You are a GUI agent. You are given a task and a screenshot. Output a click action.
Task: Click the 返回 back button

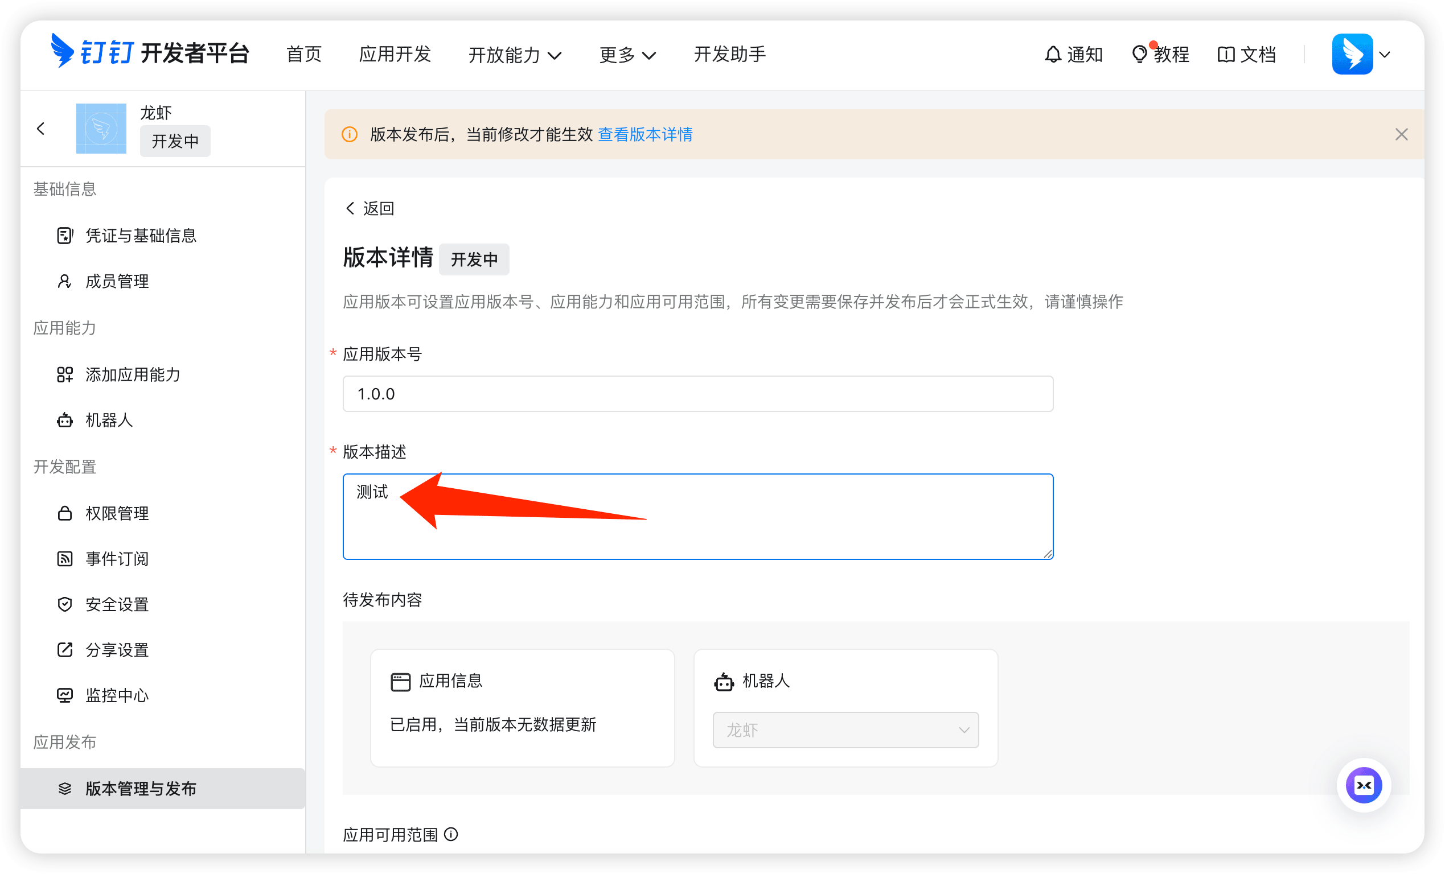(370, 208)
